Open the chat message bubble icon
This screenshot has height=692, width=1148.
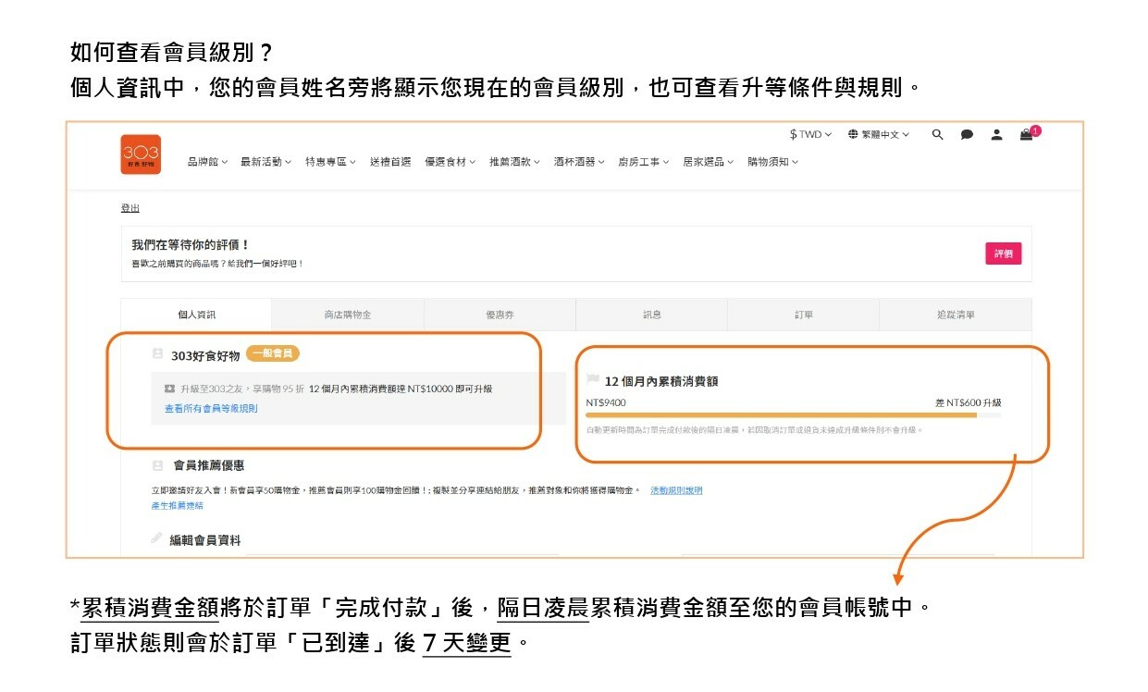click(x=967, y=134)
